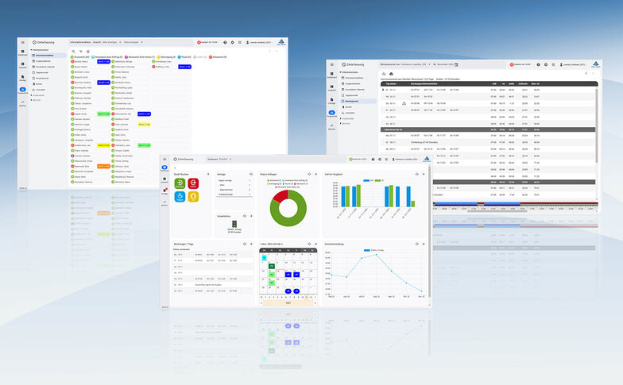623x385 pixels.
Task: Click Melden für Dritte in the Monatsjournal window
Action: tap(524, 63)
